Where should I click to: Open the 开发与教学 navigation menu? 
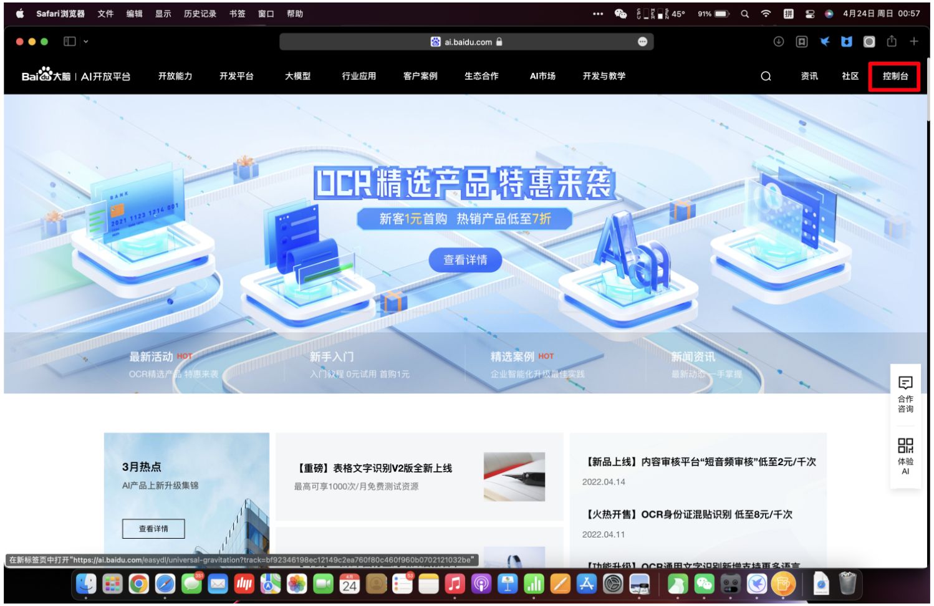click(x=604, y=76)
